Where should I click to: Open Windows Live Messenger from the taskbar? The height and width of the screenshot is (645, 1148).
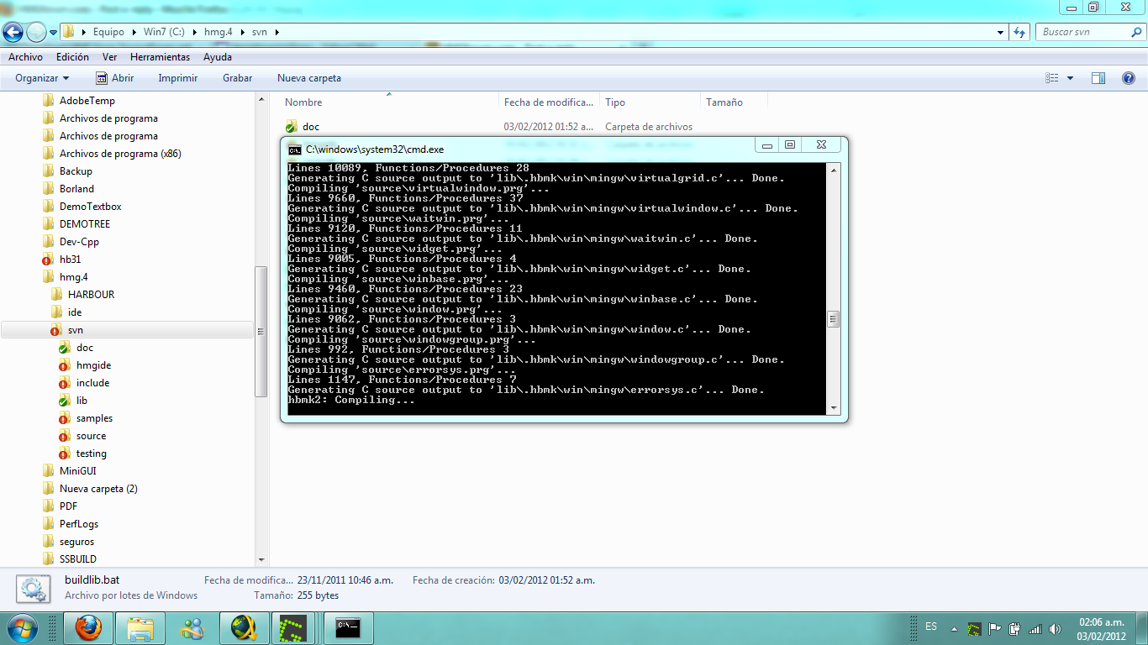point(192,627)
